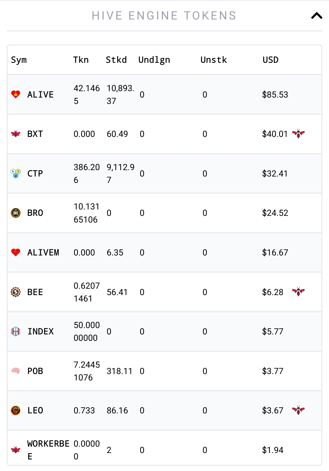Select the ALIVE token symbol text

[41, 95]
